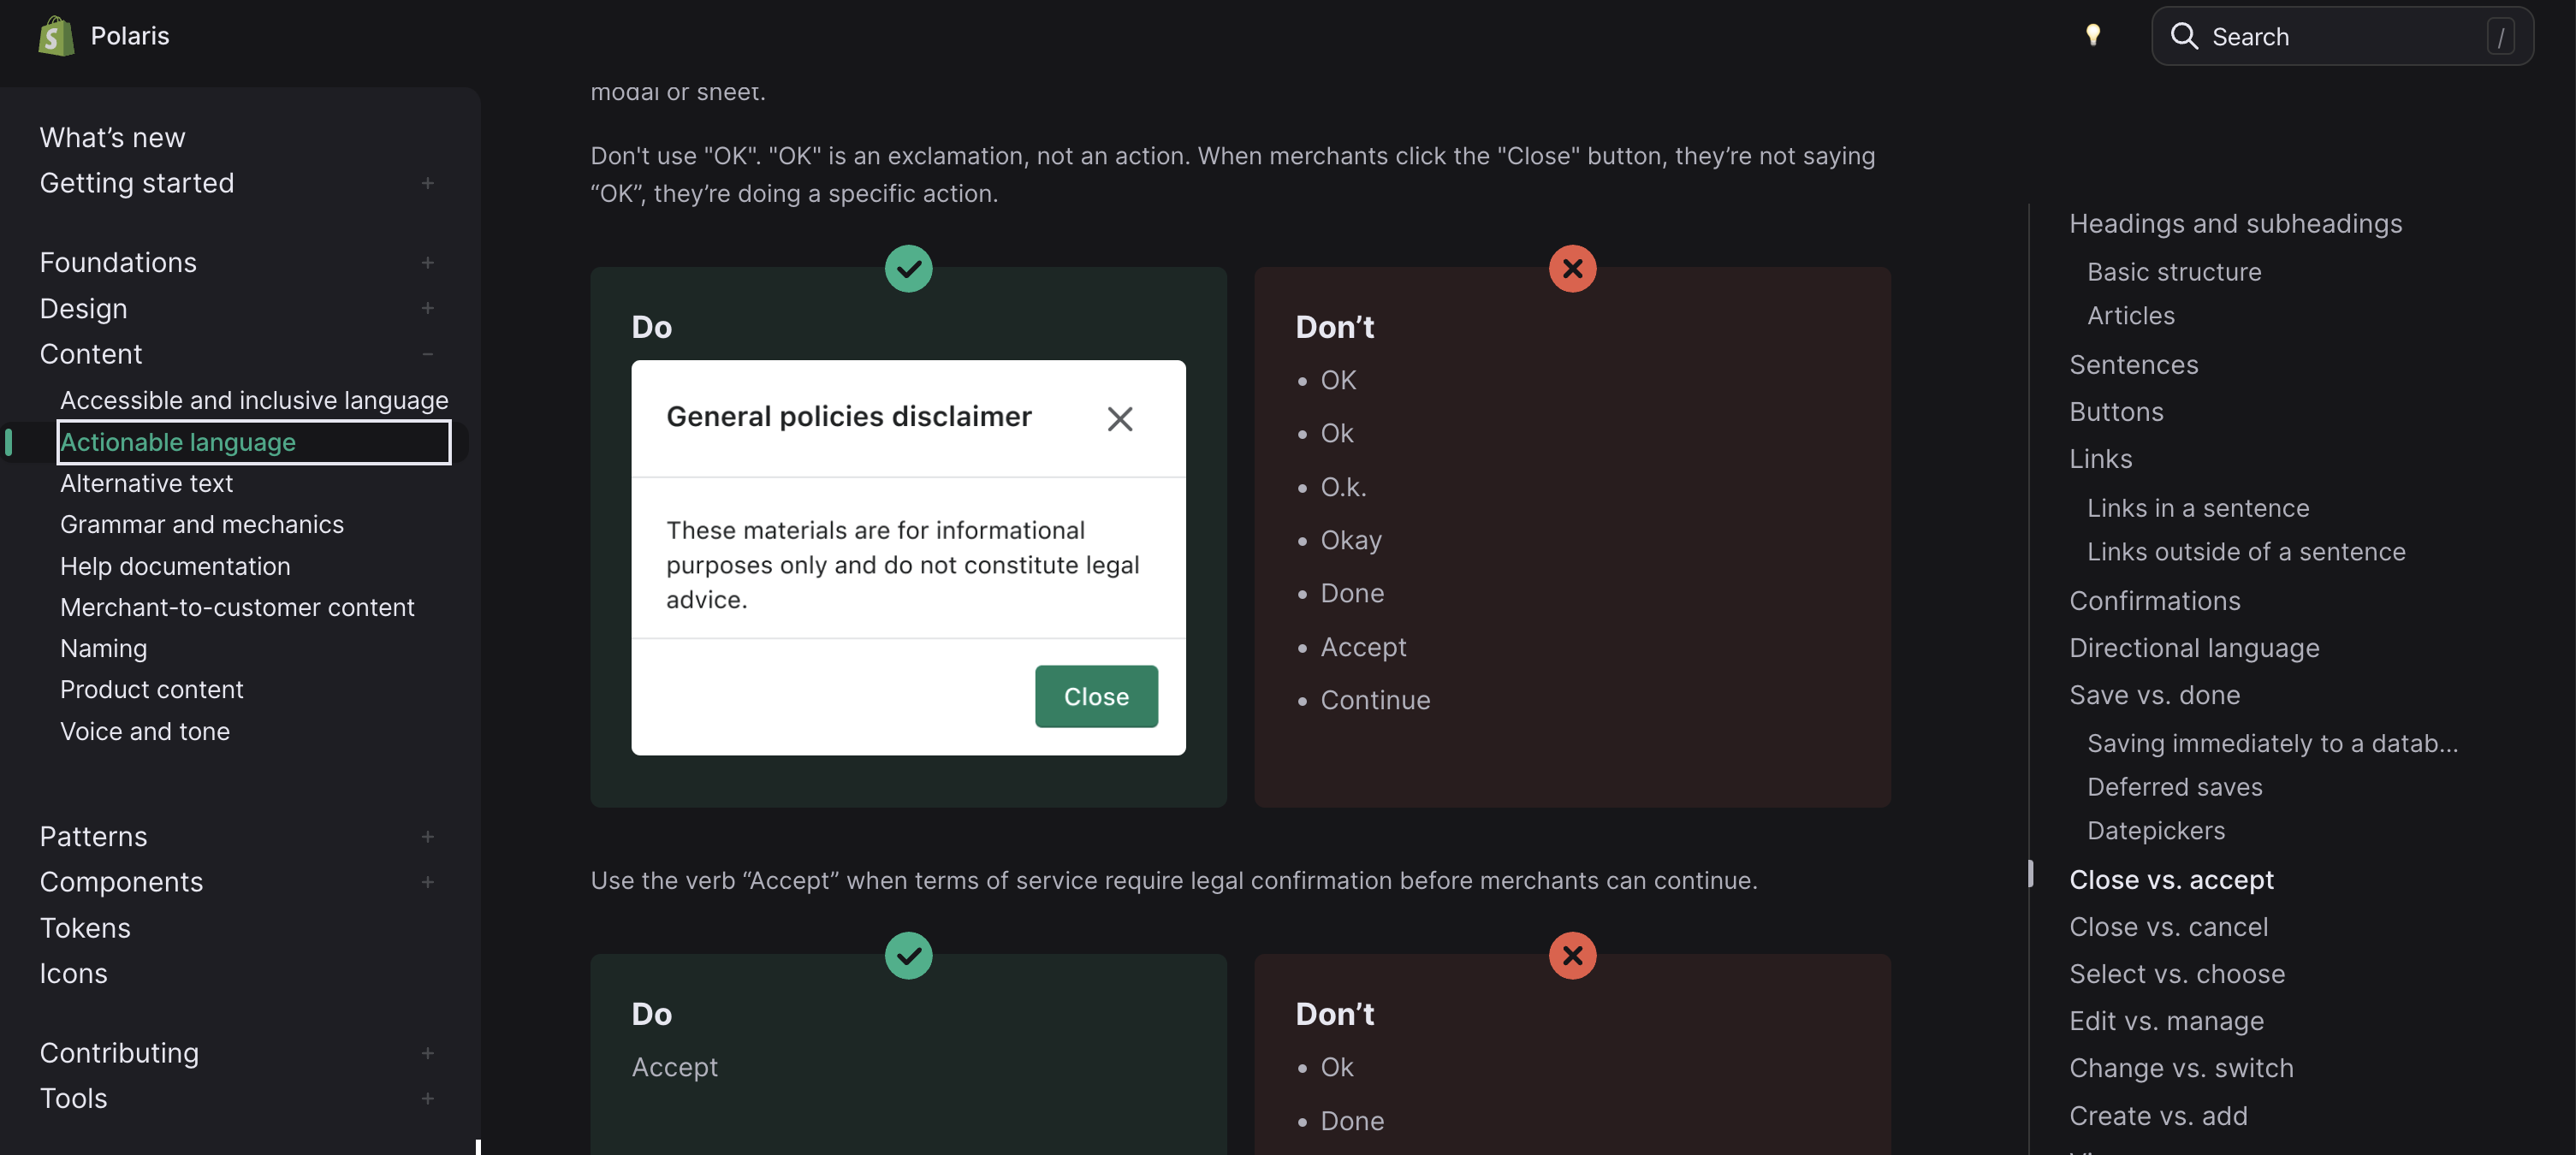Expand the Components nav section
The width and height of the screenshot is (2576, 1155).
[x=427, y=881]
